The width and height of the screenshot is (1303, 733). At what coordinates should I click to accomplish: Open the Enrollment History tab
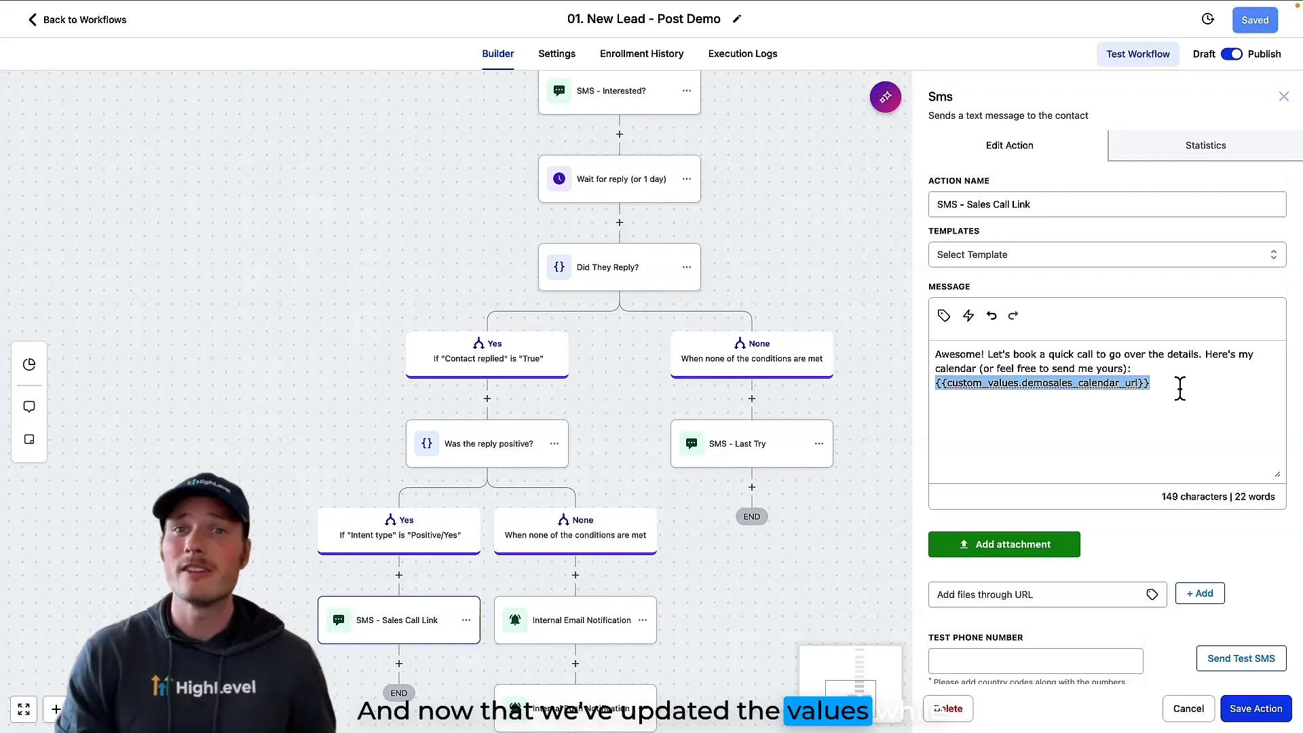(641, 54)
